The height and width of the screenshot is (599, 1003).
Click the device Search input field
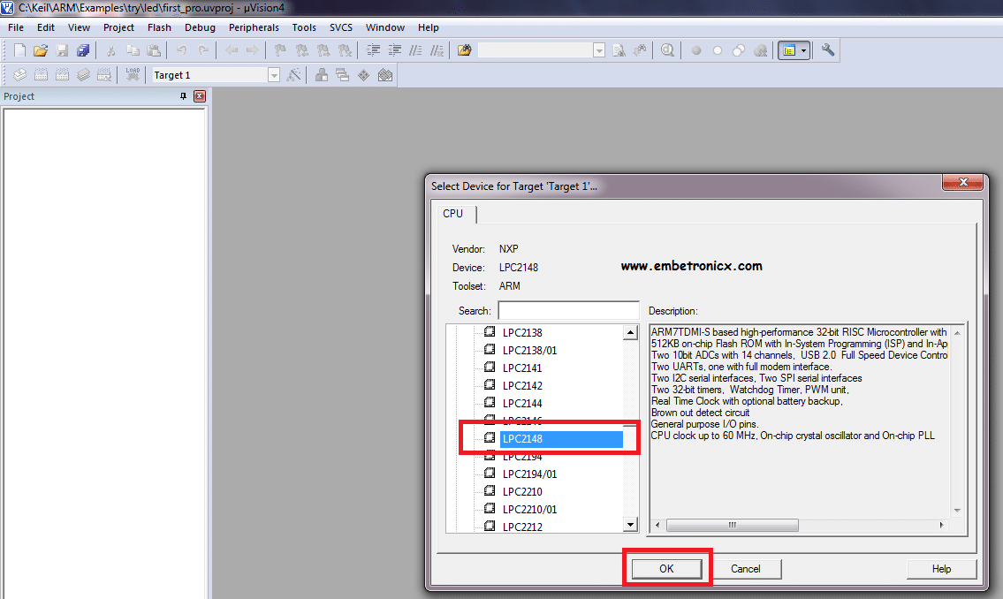[x=569, y=311]
